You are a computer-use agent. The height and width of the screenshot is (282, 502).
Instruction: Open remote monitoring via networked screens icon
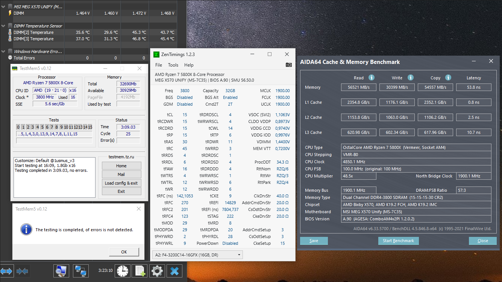(80, 271)
